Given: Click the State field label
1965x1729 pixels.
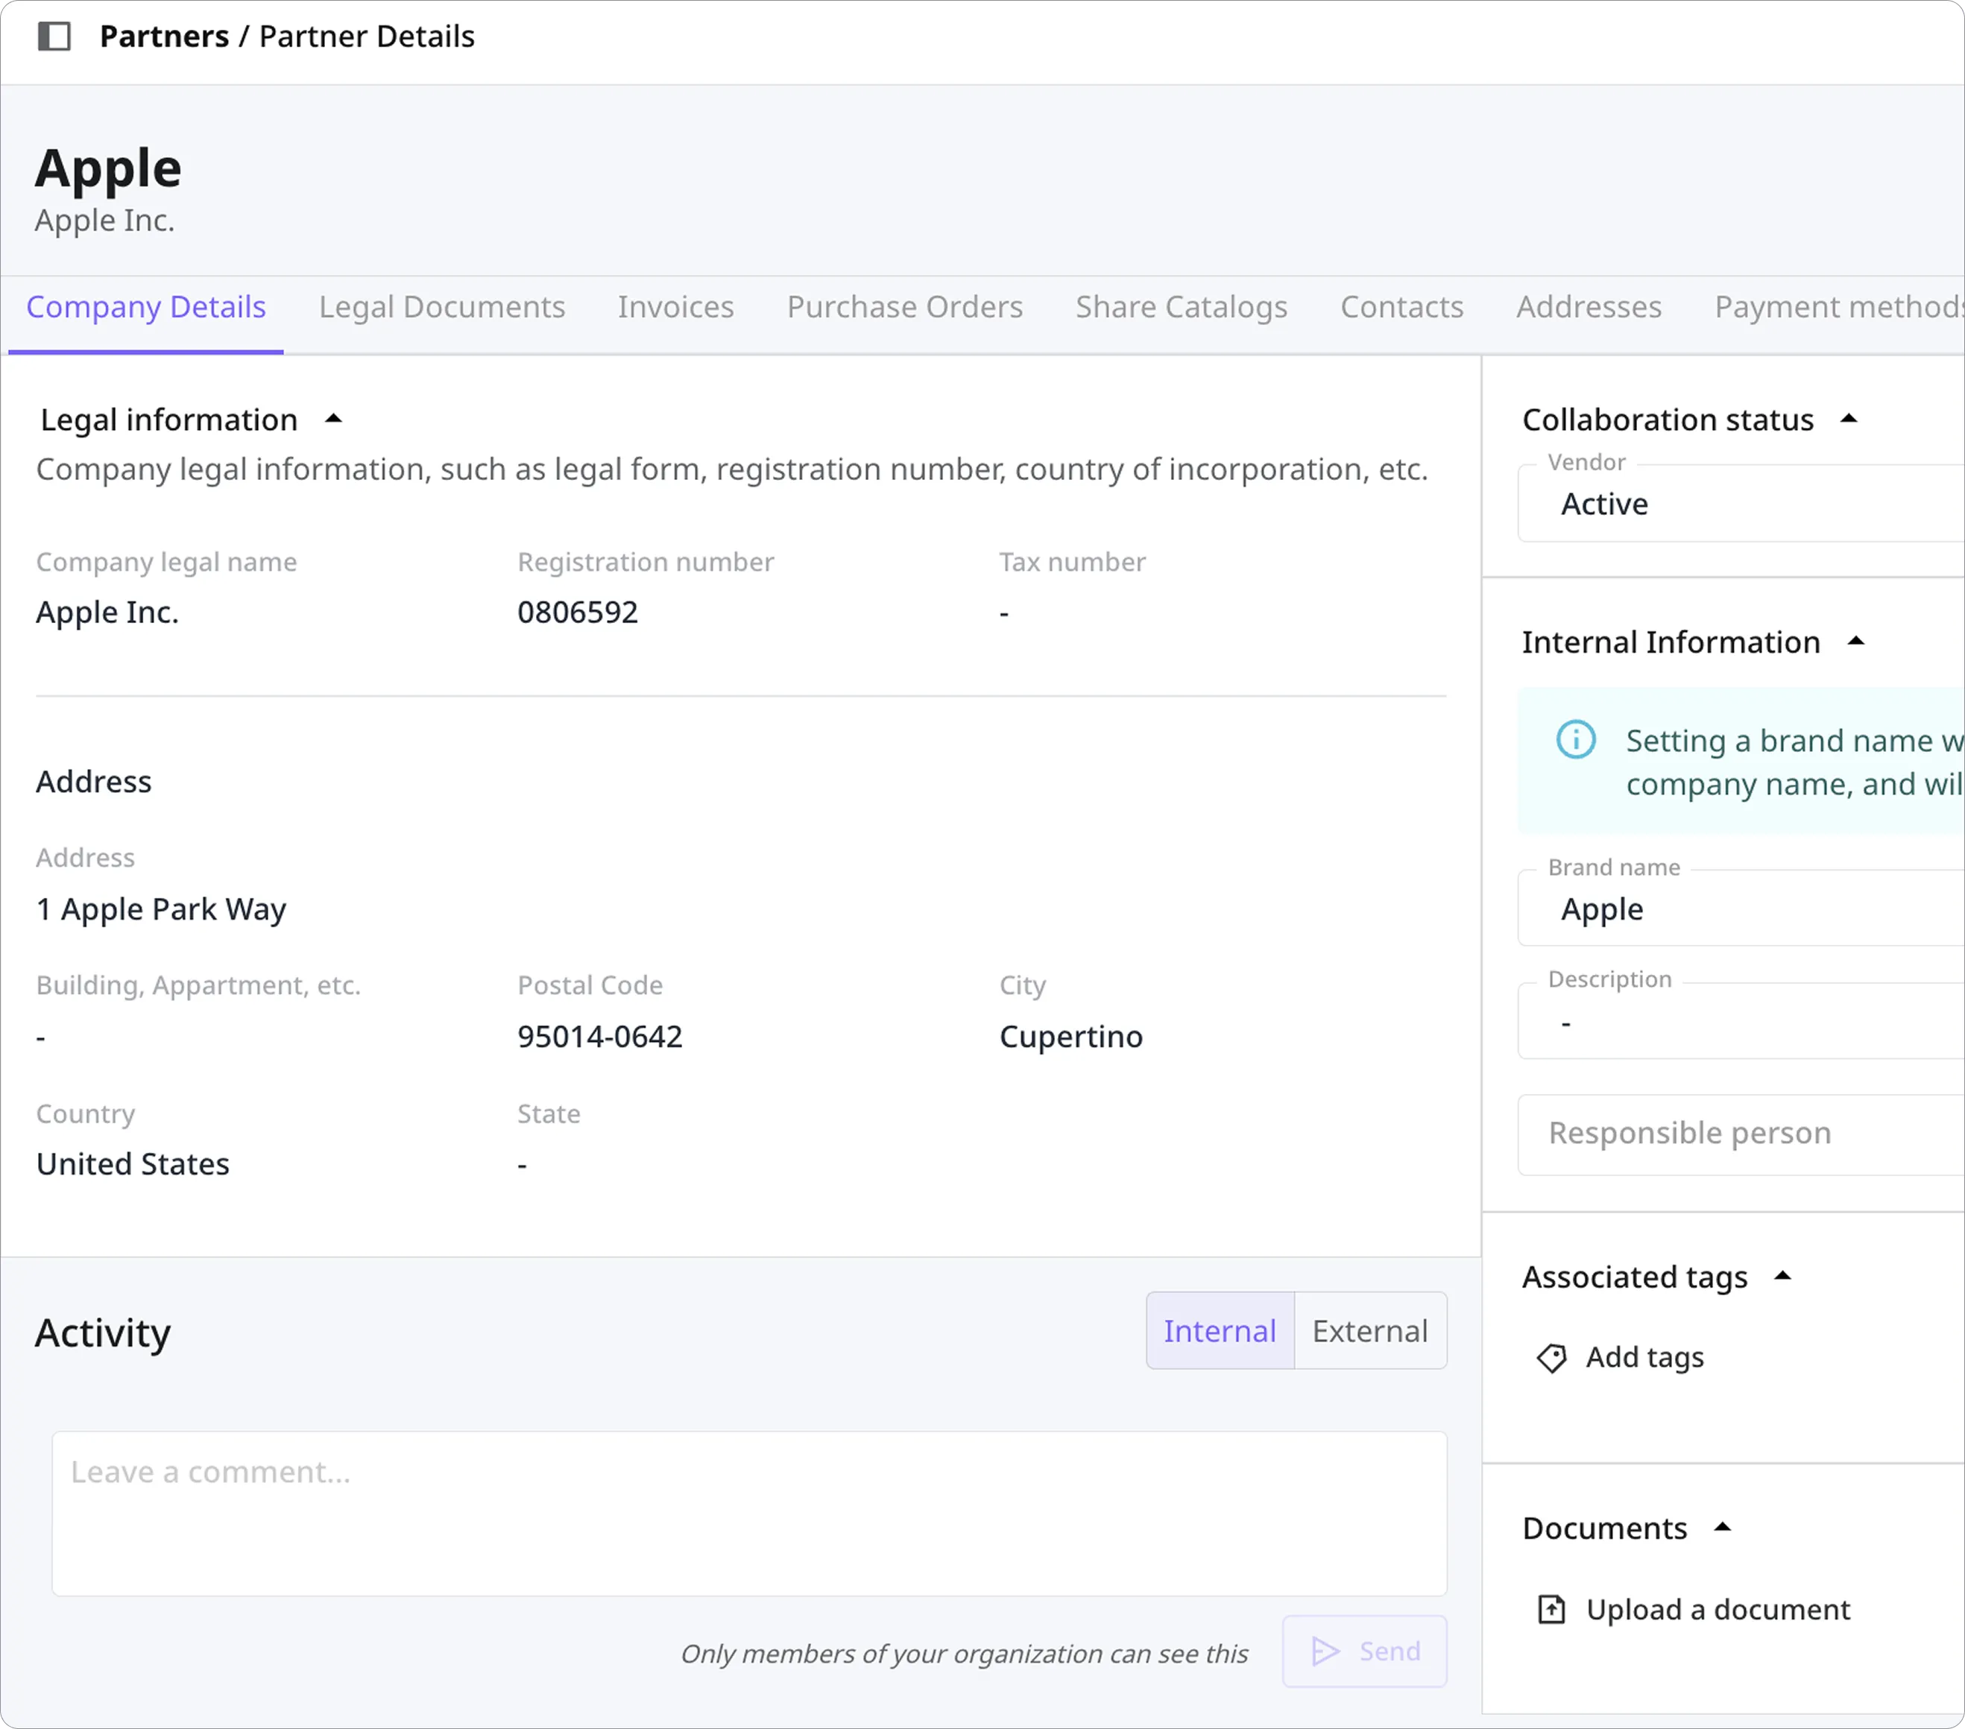Looking at the screenshot, I should (549, 1114).
